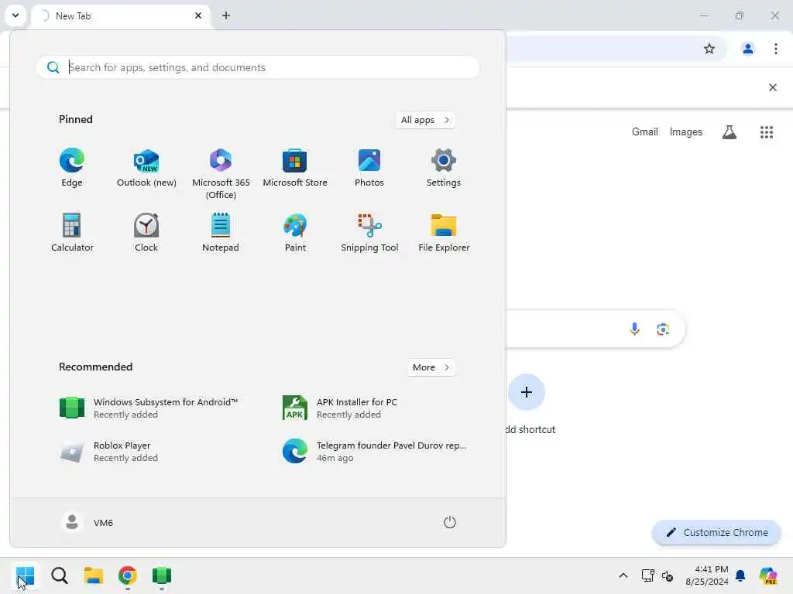The image size is (793, 594).
Task: Open Microsoft Store pinned app
Action: (x=295, y=168)
